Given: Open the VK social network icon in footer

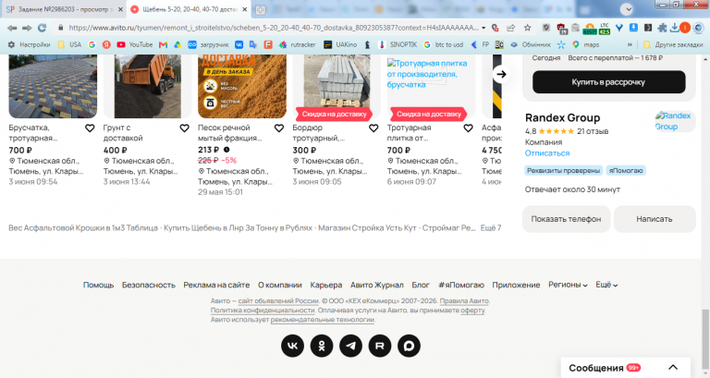Looking at the screenshot, I should click(x=292, y=346).
